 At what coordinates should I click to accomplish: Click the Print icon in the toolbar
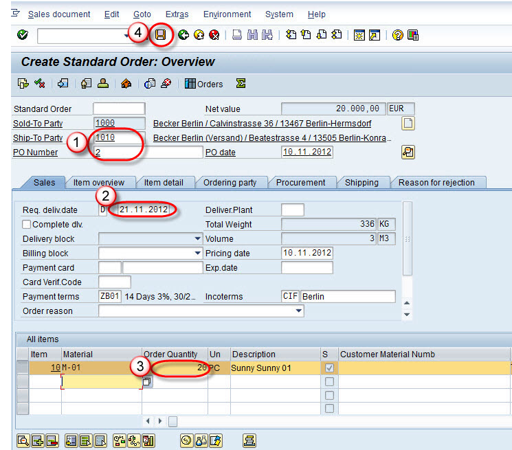[236, 35]
